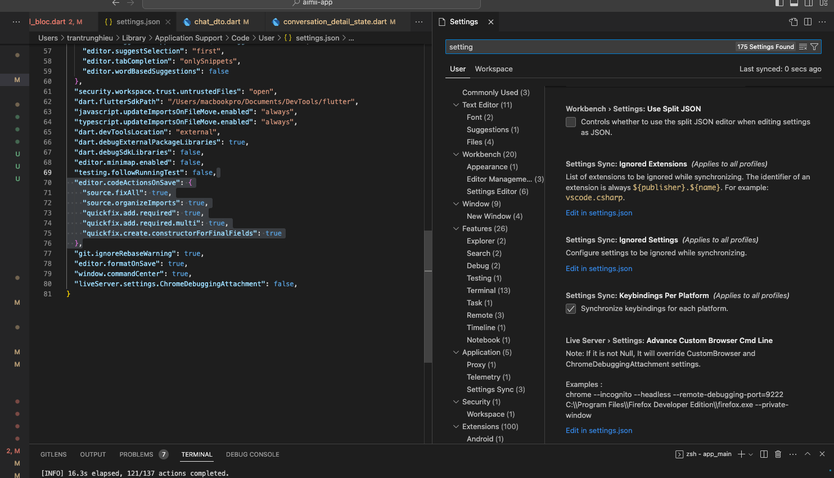Toggle primary side bar layout icon
Image resolution: width=834 pixels, height=478 pixels.
point(779,3)
